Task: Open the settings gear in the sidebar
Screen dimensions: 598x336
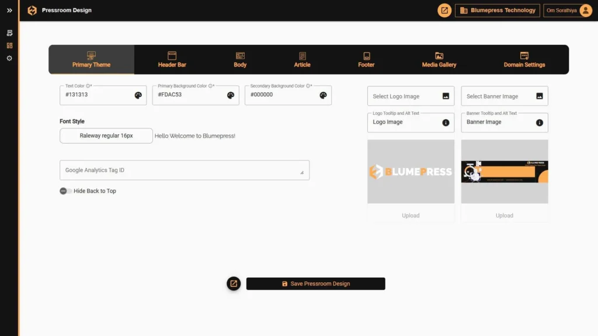Action: tap(9, 58)
